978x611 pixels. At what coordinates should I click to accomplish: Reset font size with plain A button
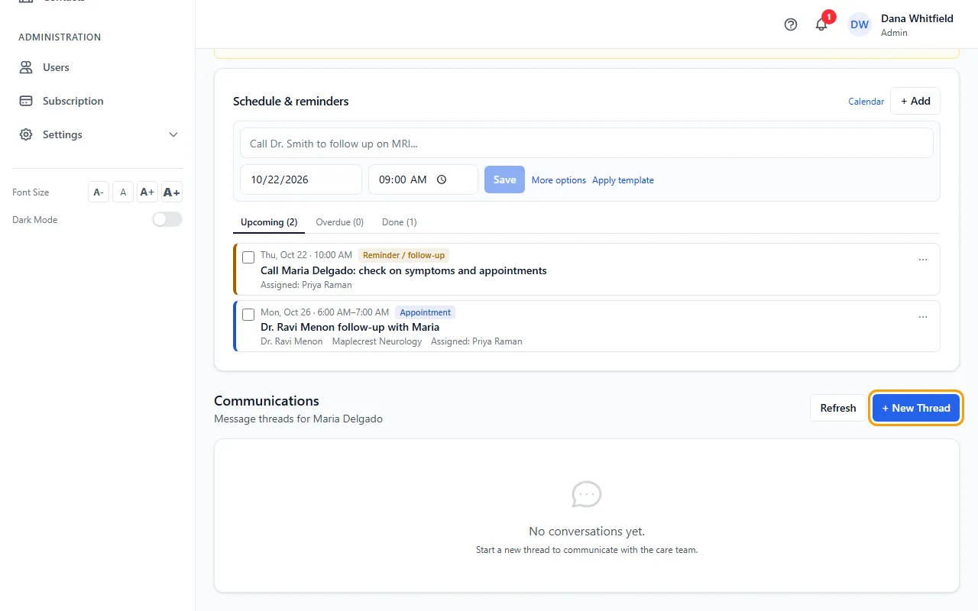[x=123, y=192]
